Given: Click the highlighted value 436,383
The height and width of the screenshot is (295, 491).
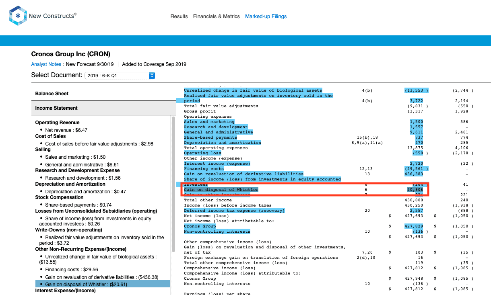Looking at the screenshot, I should [x=414, y=174].
